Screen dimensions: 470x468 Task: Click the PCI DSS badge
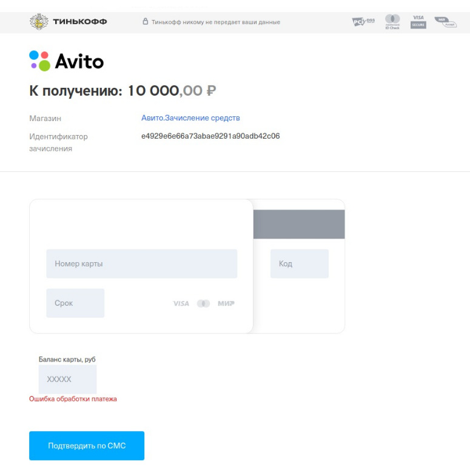coord(363,22)
